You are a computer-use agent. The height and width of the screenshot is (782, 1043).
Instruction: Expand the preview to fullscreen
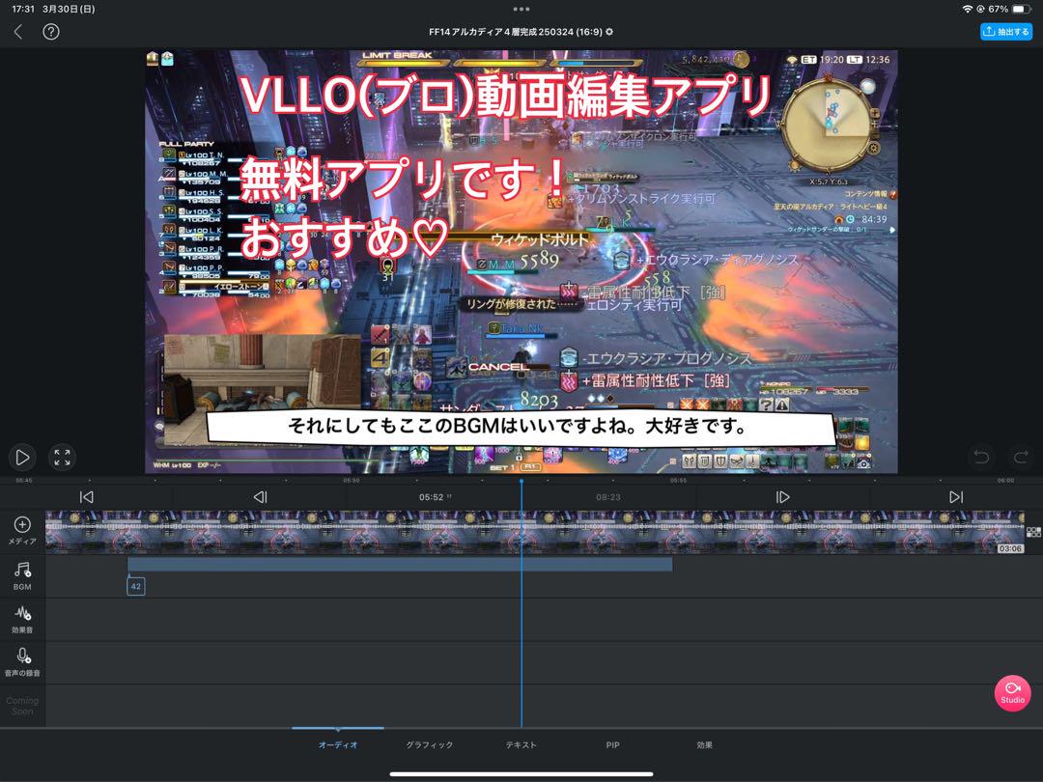pos(62,458)
